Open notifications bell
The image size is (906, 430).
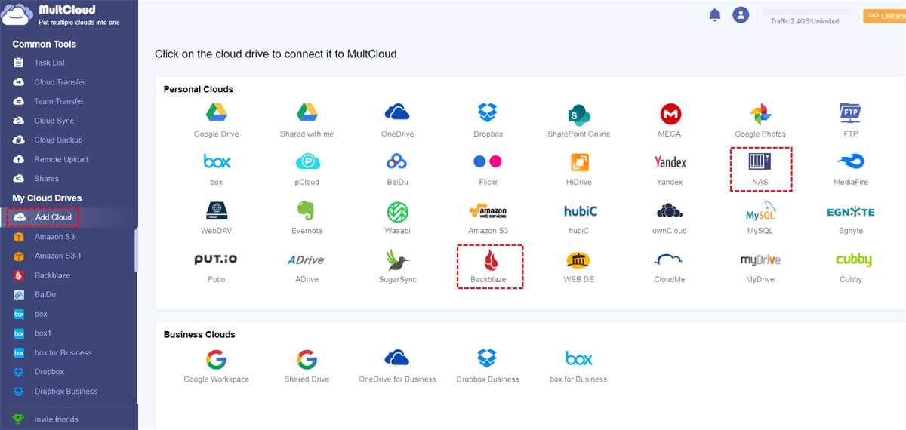[715, 14]
